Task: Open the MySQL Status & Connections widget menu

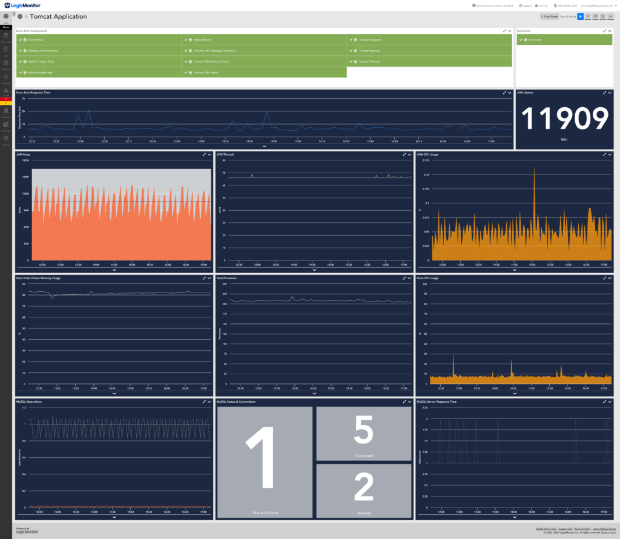Action: pyautogui.click(x=410, y=402)
